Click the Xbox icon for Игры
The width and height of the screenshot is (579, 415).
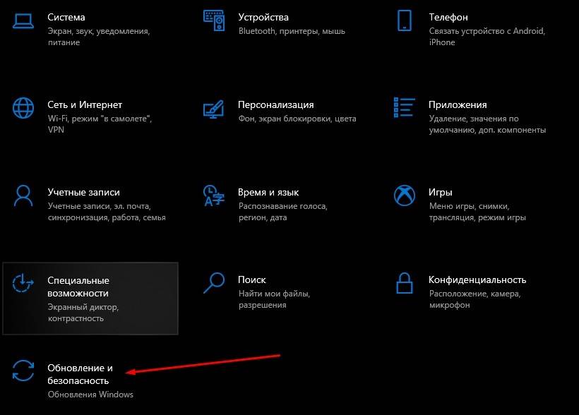(x=404, y=196)
